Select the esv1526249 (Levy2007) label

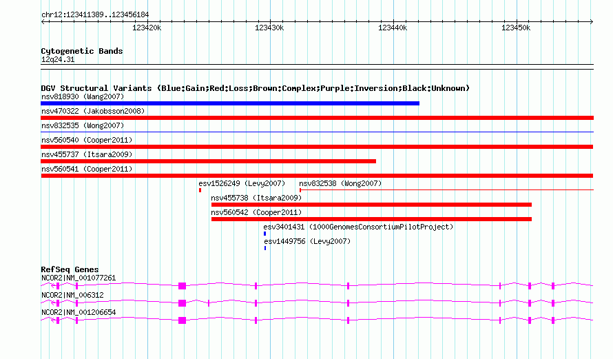click(242, 183)
